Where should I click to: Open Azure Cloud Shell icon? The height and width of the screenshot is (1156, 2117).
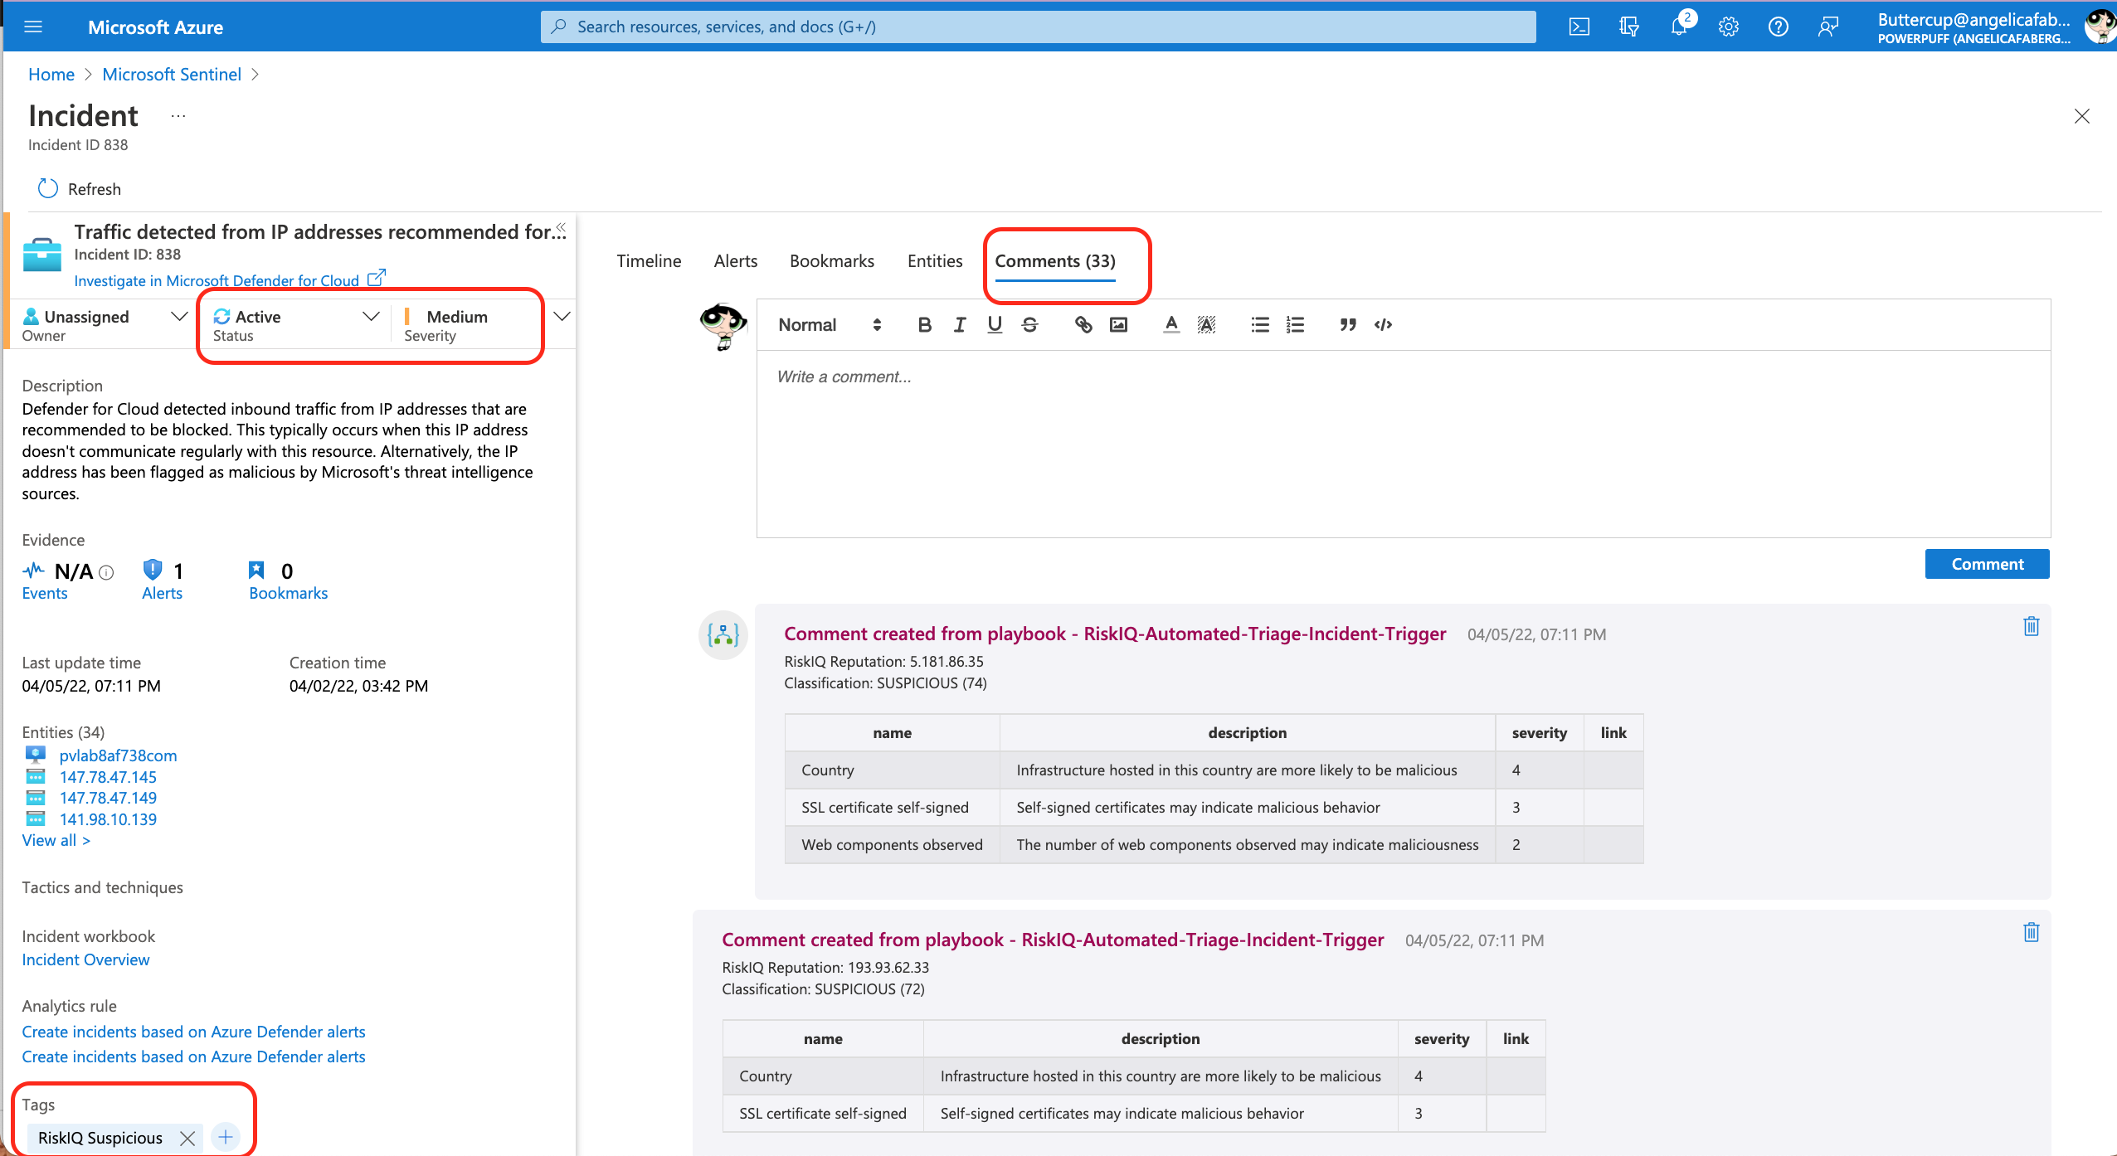click(1579, 27)
